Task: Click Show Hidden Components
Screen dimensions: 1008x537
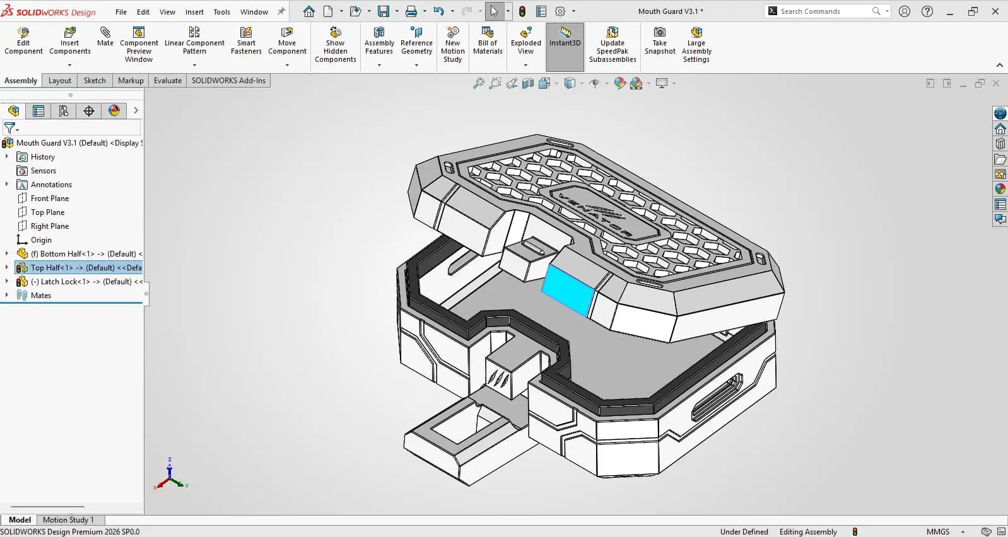Action: tap(336, 44)
